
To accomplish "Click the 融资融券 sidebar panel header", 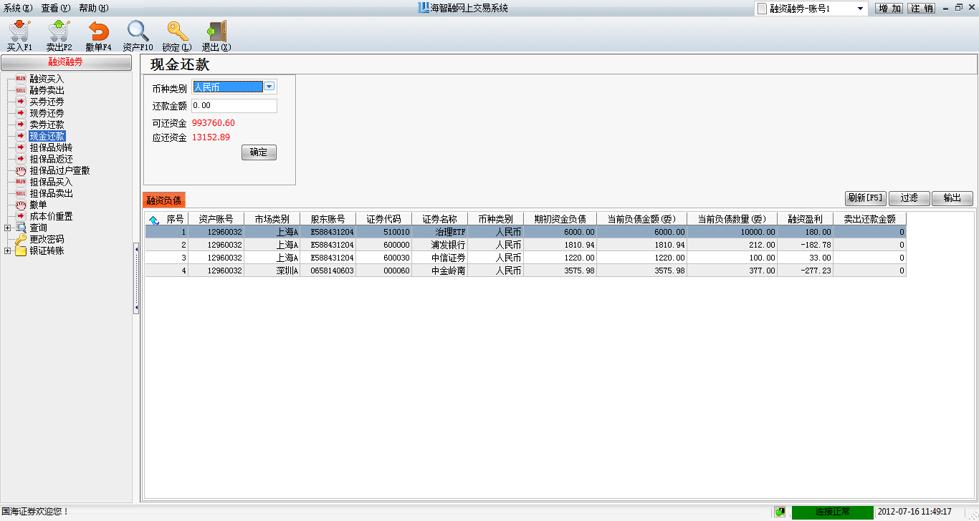I will pos(66,62).
